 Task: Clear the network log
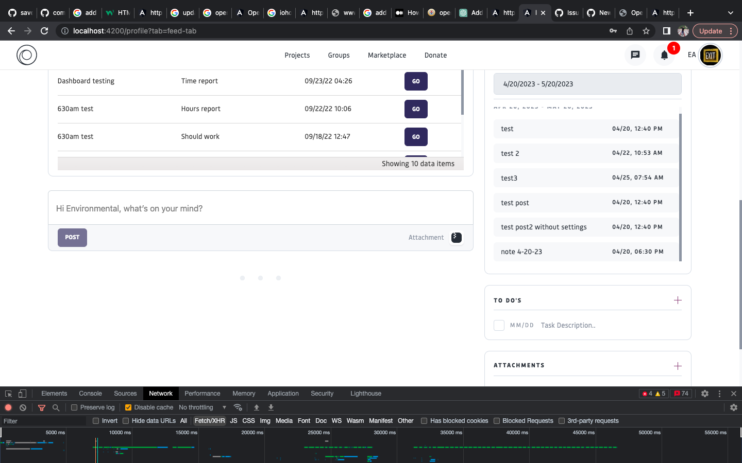[23, 407]
